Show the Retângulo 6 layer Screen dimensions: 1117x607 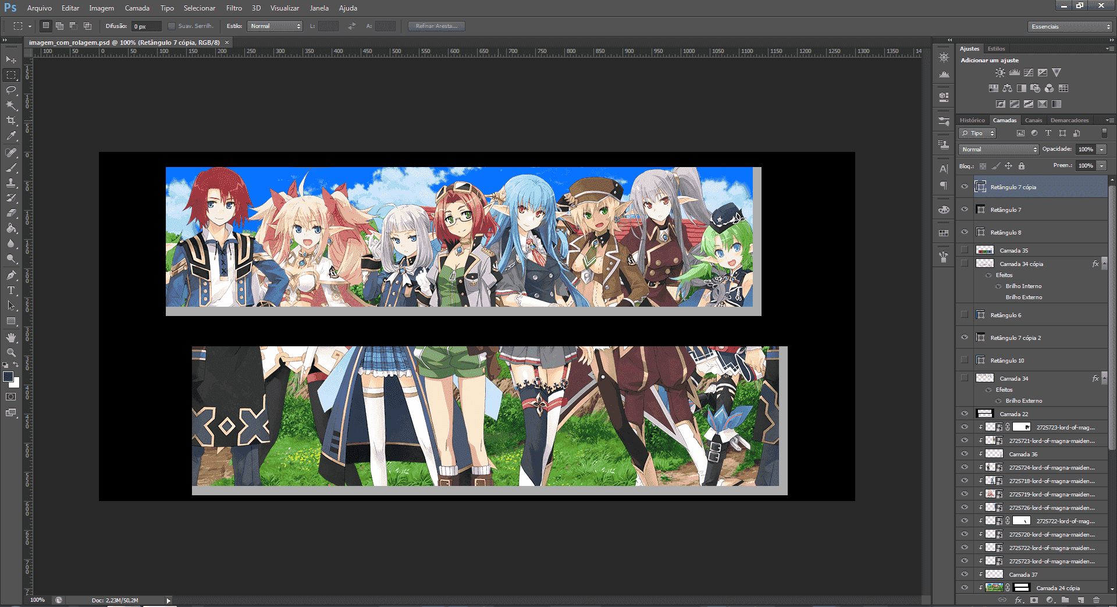coord(965,315)
